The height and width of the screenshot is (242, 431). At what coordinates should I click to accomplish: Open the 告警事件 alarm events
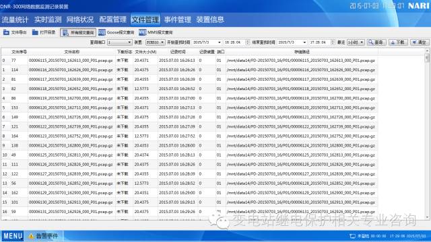(43, 236)
